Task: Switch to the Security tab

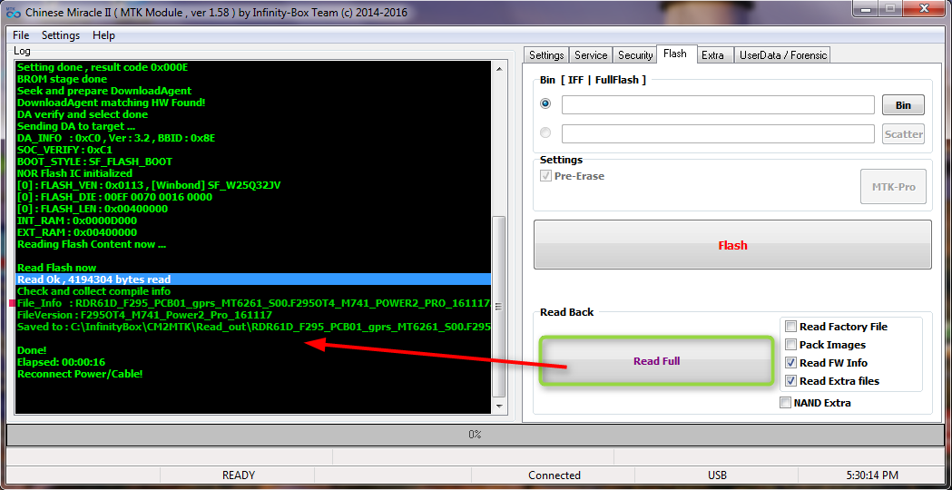Action: pos(635,55)
